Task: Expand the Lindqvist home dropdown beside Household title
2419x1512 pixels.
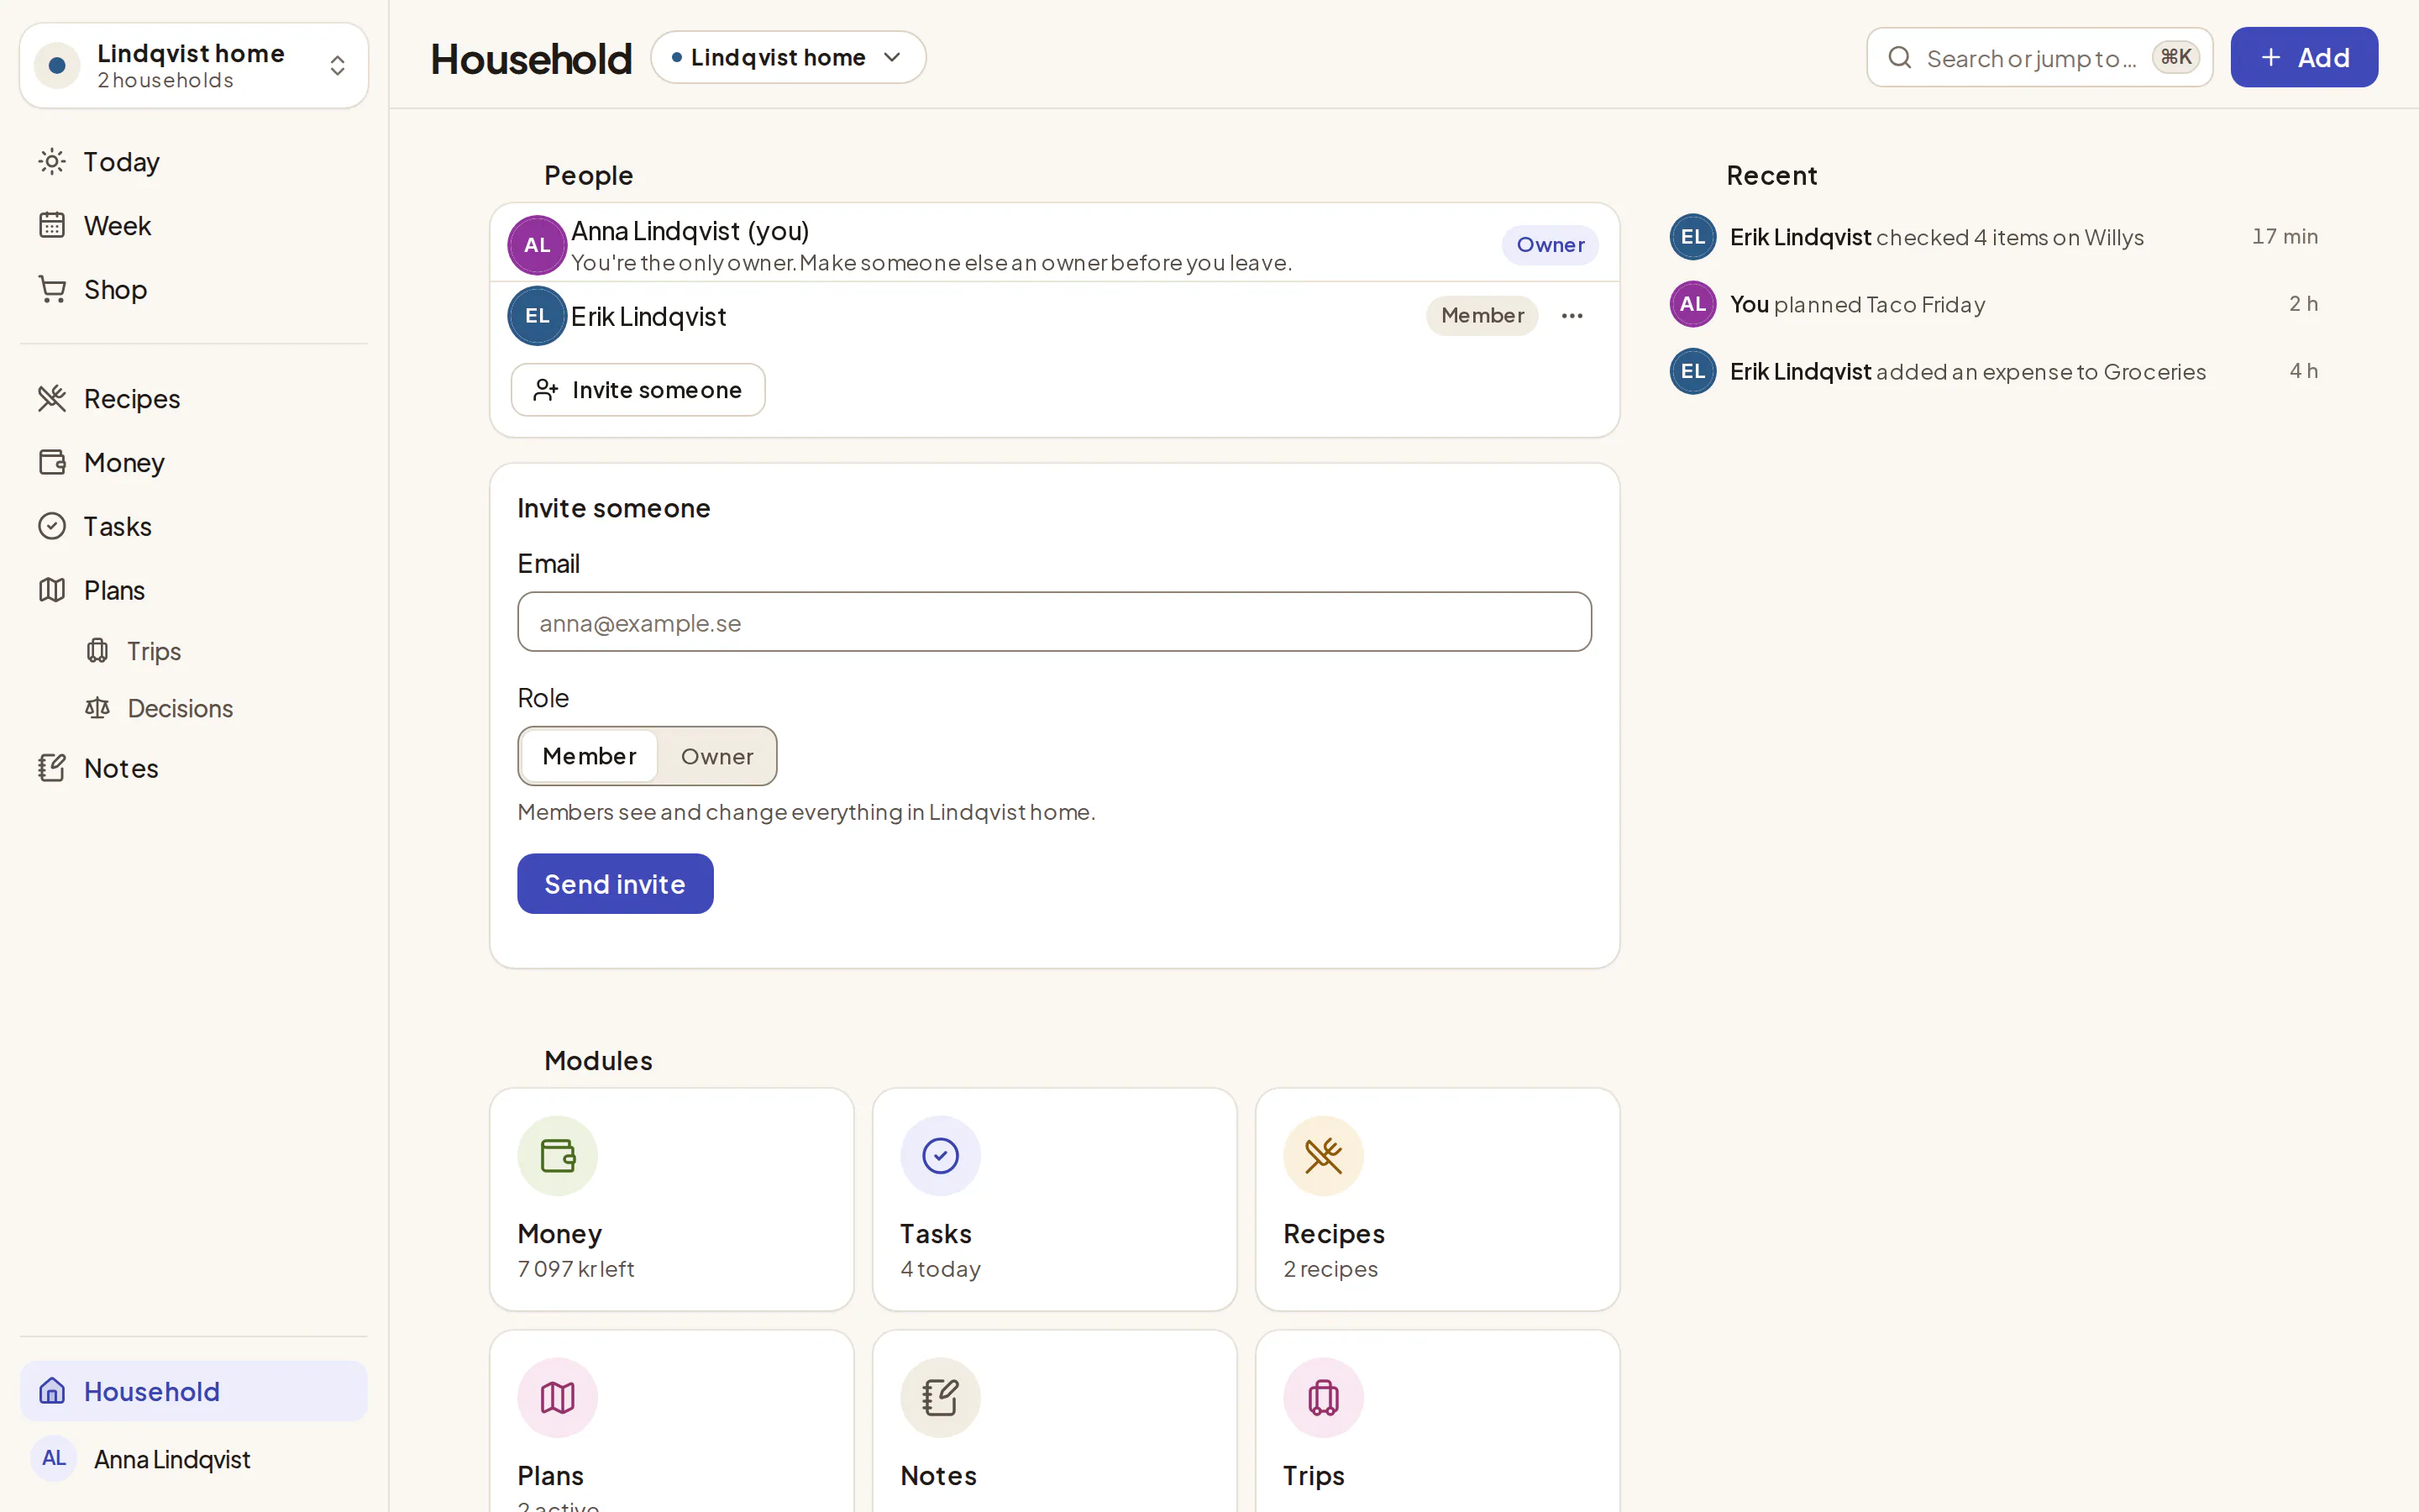Action: coord(788,58)
